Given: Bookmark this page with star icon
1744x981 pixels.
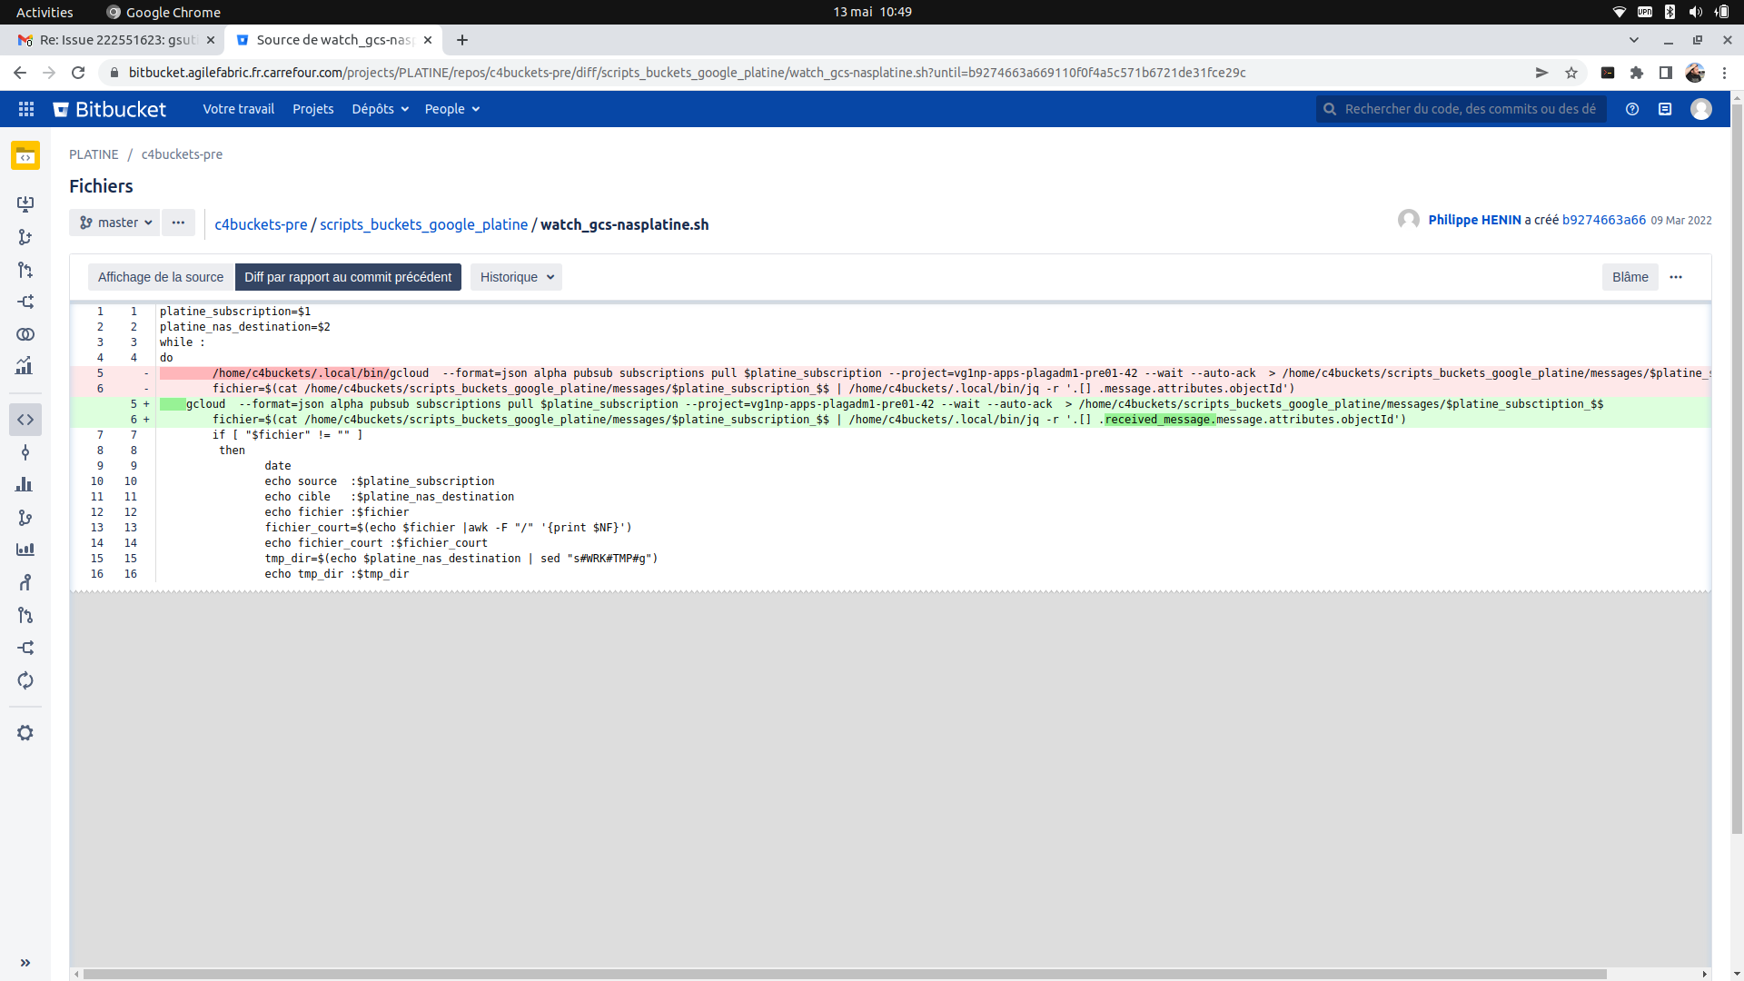Looking at the screenshot, I should tap(1571, 73).
